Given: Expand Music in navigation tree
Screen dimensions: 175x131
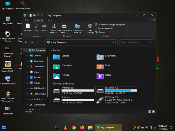Looking at the screenshot, I should click(x=27, y=72).
